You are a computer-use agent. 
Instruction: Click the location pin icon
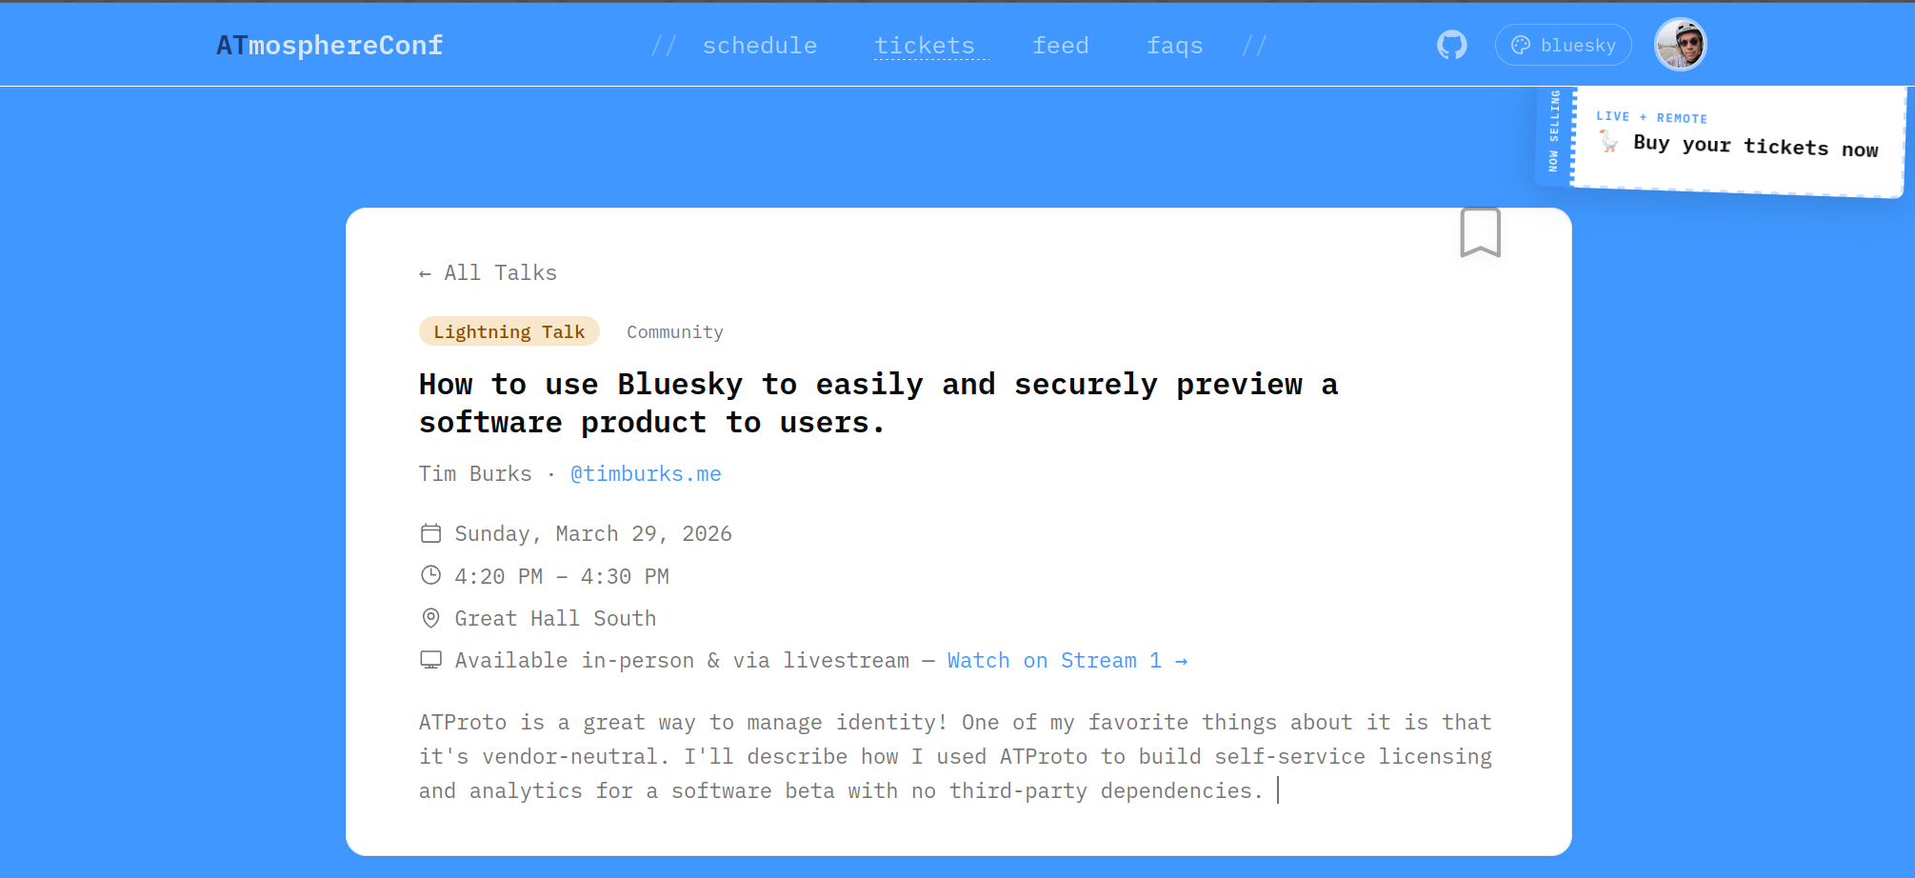[430, 618]
